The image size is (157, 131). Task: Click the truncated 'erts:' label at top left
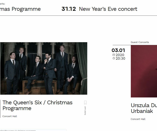pyautogui.click(x=3, y=4)
